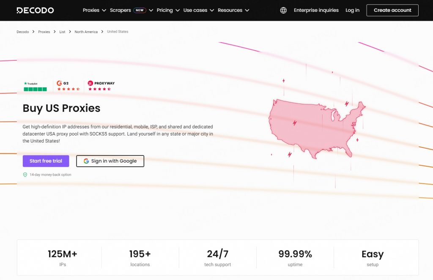Click the 14-day money-back option text
The height and width of the screenshot is (280, 433).
pyautogui.click(x=50, y=174)
